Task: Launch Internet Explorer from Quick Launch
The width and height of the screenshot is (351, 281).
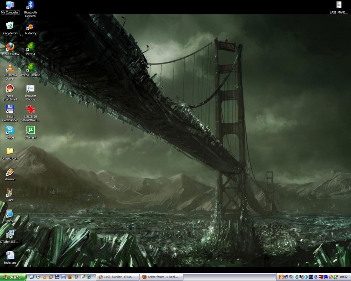Action: point(89,277)
